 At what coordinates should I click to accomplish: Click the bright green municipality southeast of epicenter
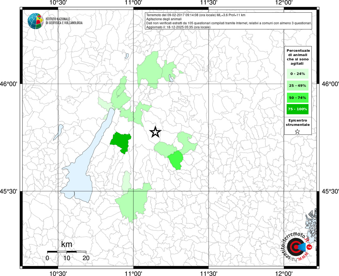(176, 160)
